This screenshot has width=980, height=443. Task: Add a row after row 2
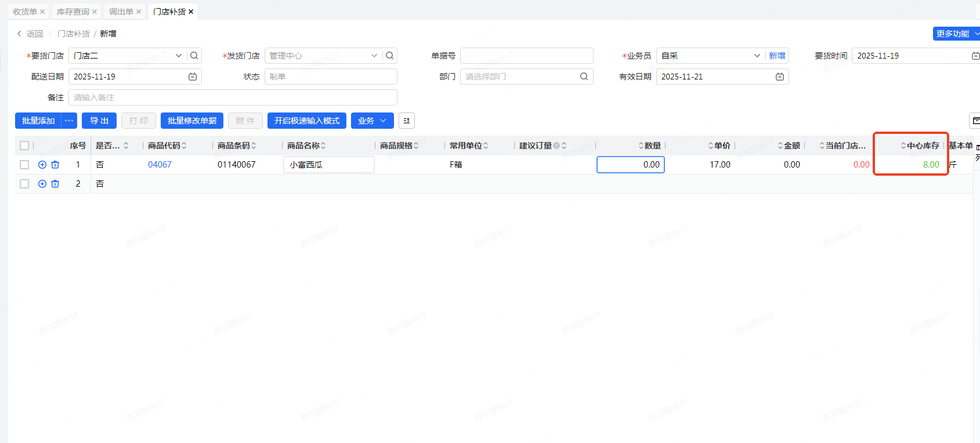42,184
